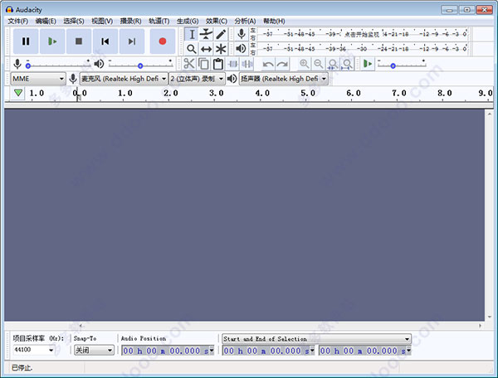Viewport: 498px width, 378px height.
Task: Select the Zoom magnifier tool
Action: [192, 49]
